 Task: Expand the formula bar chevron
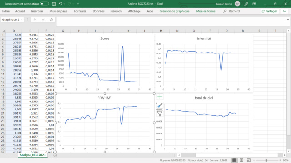point(288,19)
